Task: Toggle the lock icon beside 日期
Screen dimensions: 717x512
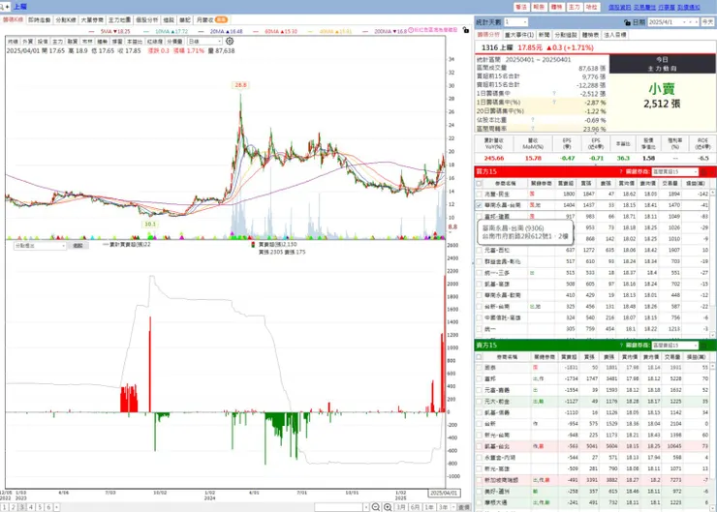Action: [x=628, y=22]
